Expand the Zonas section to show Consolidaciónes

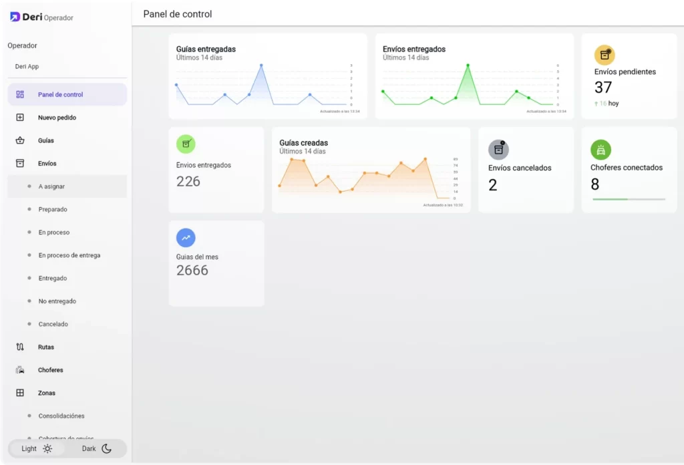[47, 393]
